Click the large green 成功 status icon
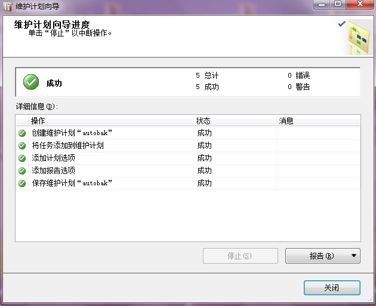This screenshot has height=306, width=376. pos(31,82)
